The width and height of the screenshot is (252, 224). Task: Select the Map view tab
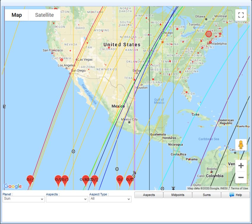point(17,15)
